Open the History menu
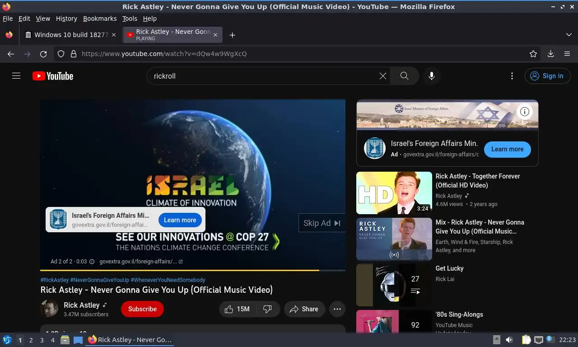The image size is (578, 347). tap(66, 19)
